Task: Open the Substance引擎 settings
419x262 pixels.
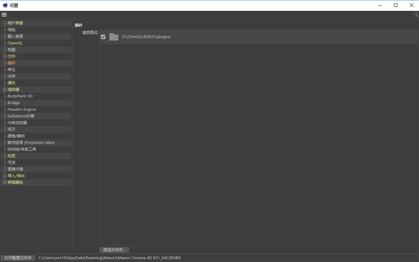Action: pos(21,116)
